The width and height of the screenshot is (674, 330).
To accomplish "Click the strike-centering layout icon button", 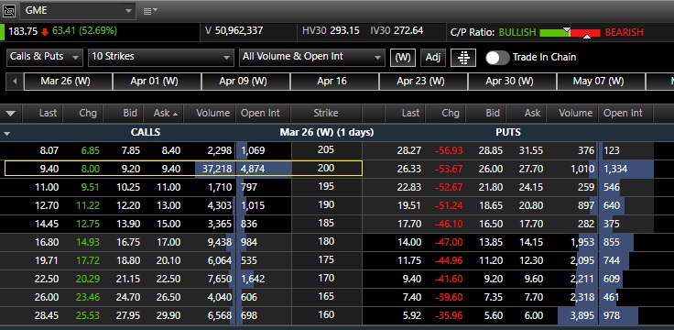I will point(463,57).
